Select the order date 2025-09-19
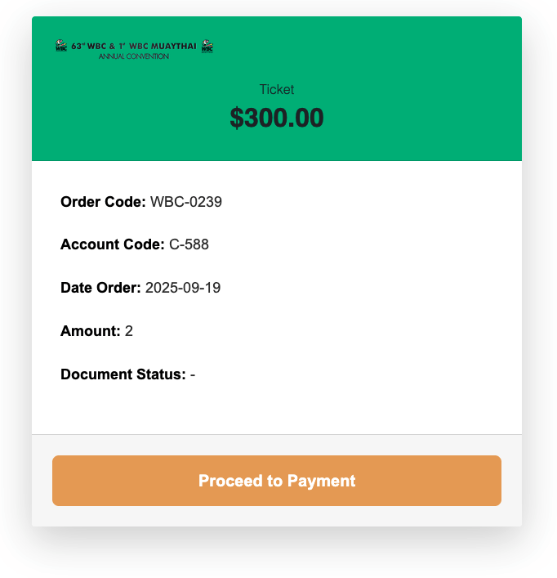557x578 pixels. [x=183, y=288]
